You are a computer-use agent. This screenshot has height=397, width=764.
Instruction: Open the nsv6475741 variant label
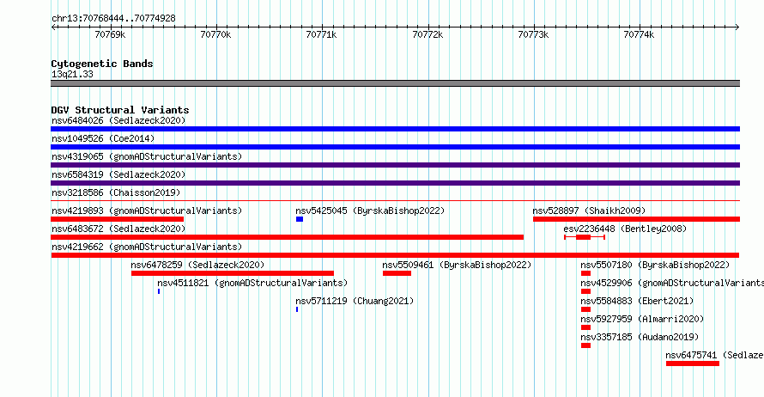click(714, 355)
